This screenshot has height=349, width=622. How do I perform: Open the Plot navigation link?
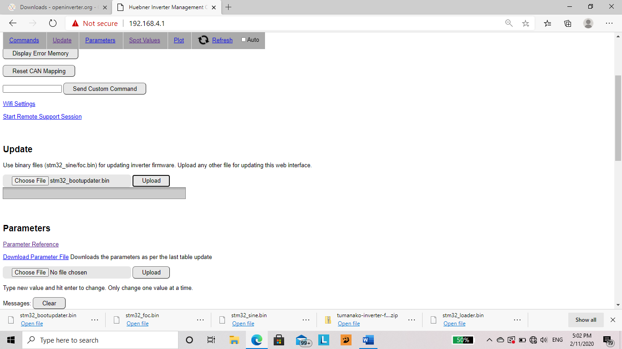(x=179, y=40)
